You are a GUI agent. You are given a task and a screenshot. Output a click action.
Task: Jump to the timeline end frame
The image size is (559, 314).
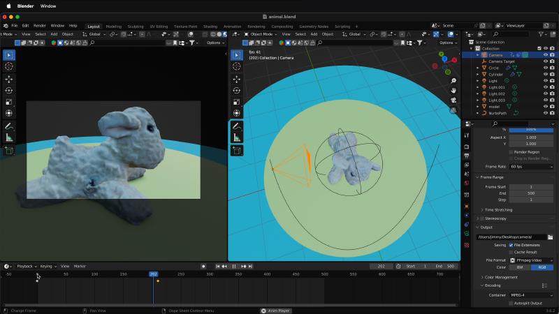pyautogui.click(x=251, y=267)
